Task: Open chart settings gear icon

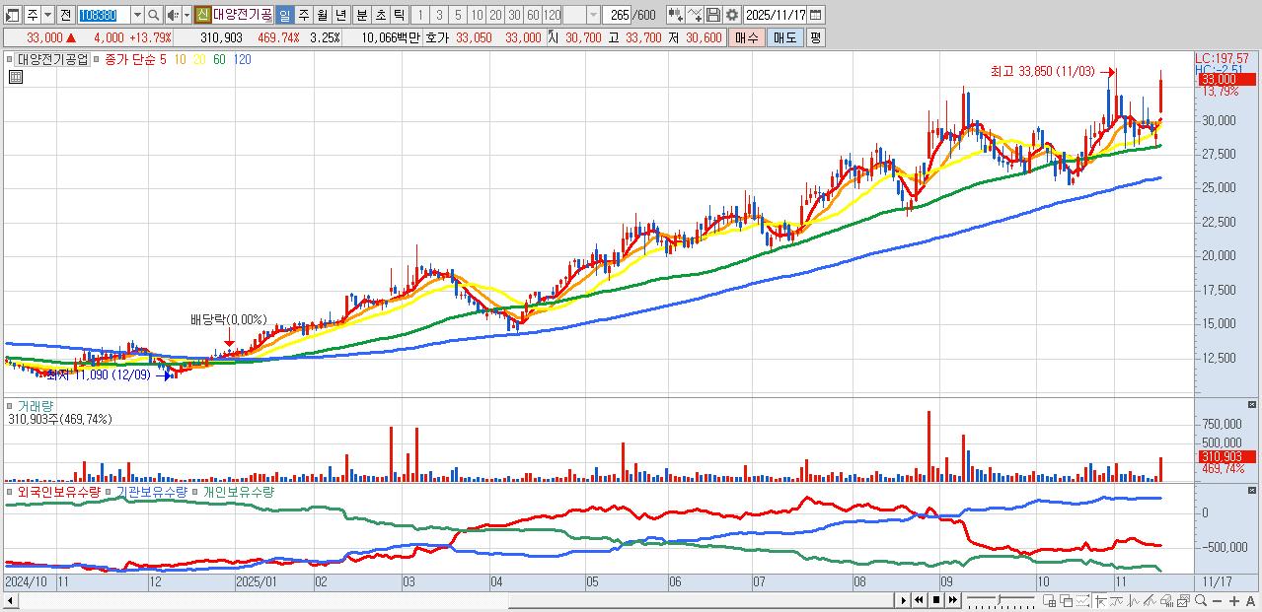Action: coord(732,15)
